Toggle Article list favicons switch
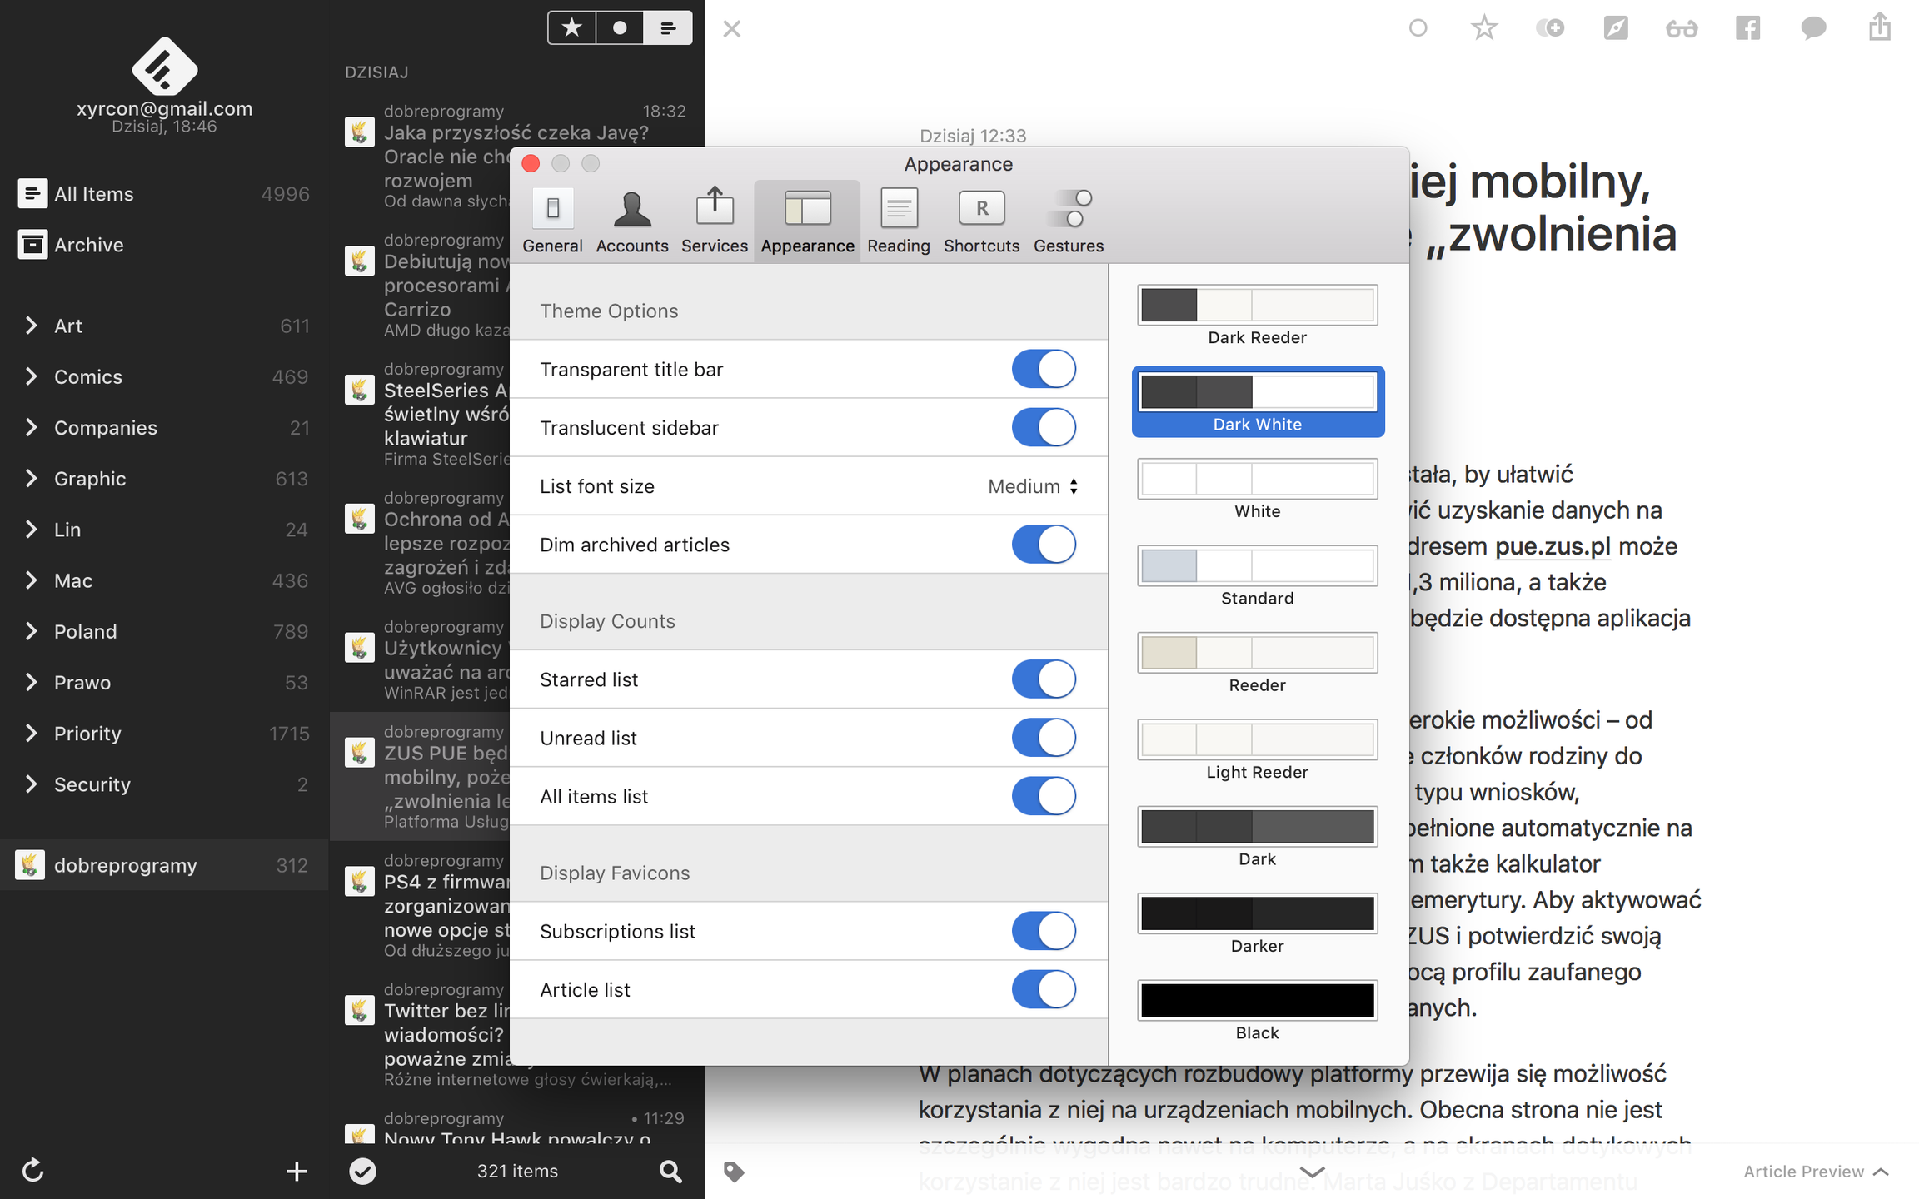 pos(1044,989)
